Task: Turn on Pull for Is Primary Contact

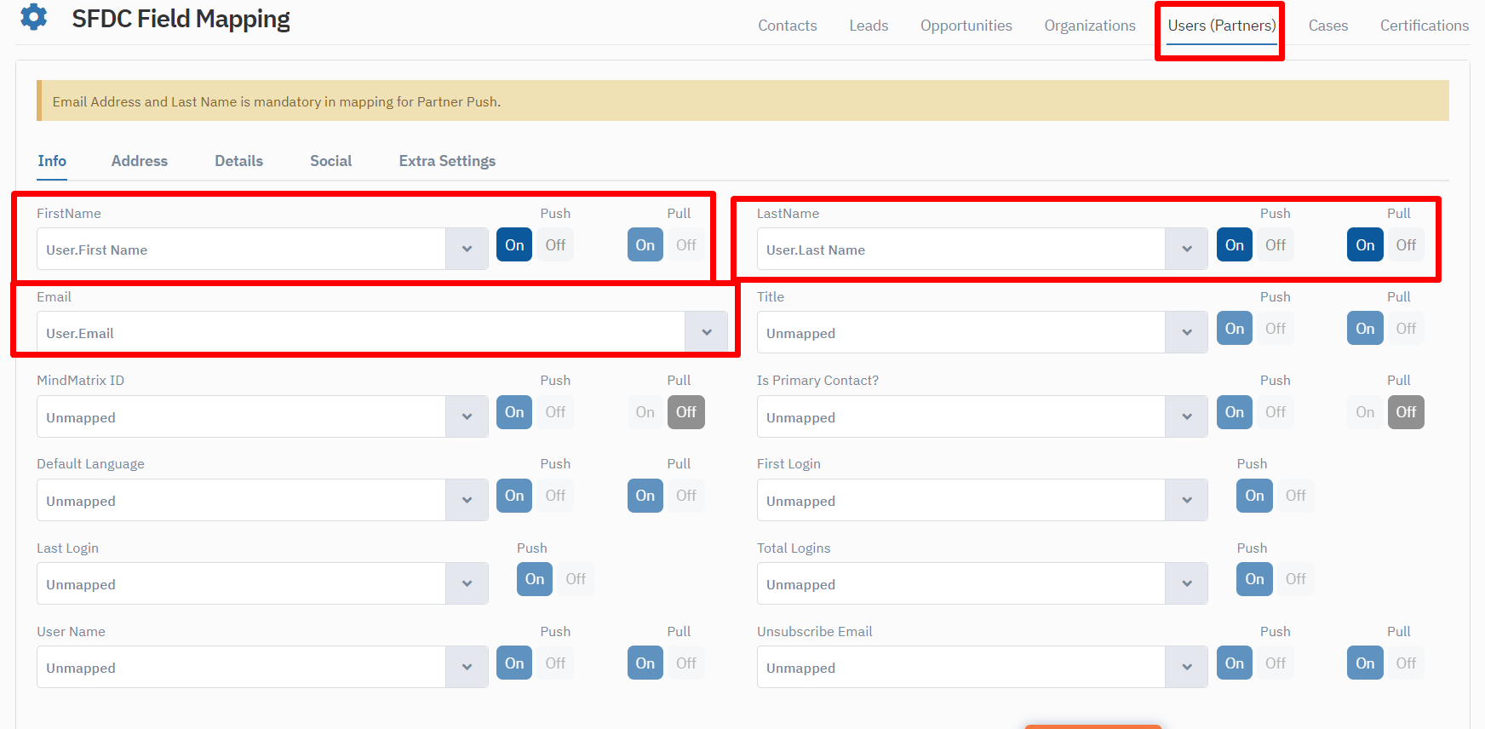Action: [1365, 412]
